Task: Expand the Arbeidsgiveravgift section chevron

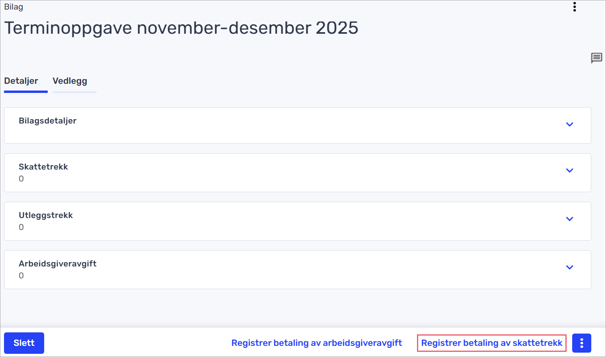Action: pyautogui.click(x=569, y=268)
